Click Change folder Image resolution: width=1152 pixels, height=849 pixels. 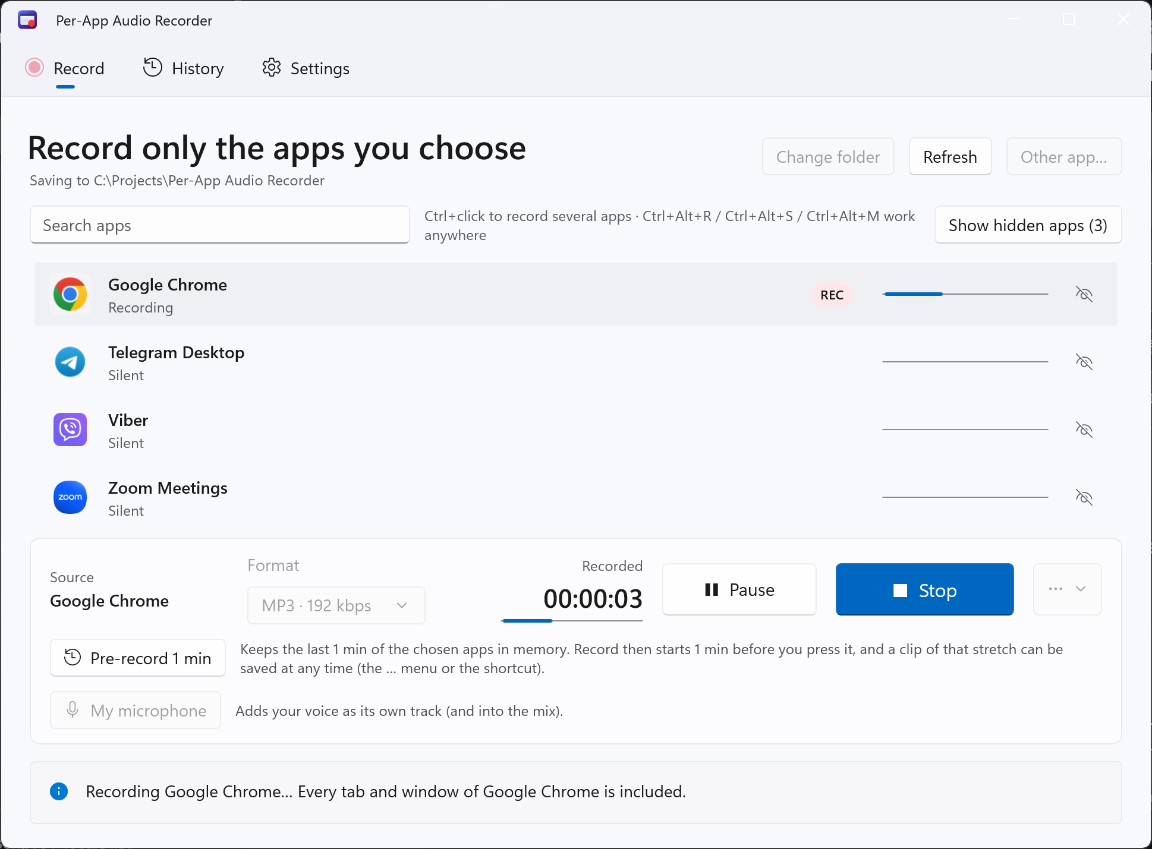[828, 157]
